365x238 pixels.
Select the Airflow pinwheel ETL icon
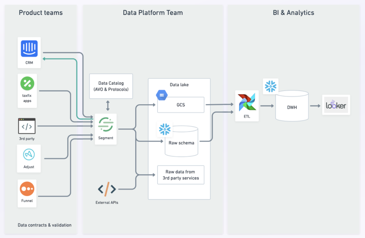(247, 102)
